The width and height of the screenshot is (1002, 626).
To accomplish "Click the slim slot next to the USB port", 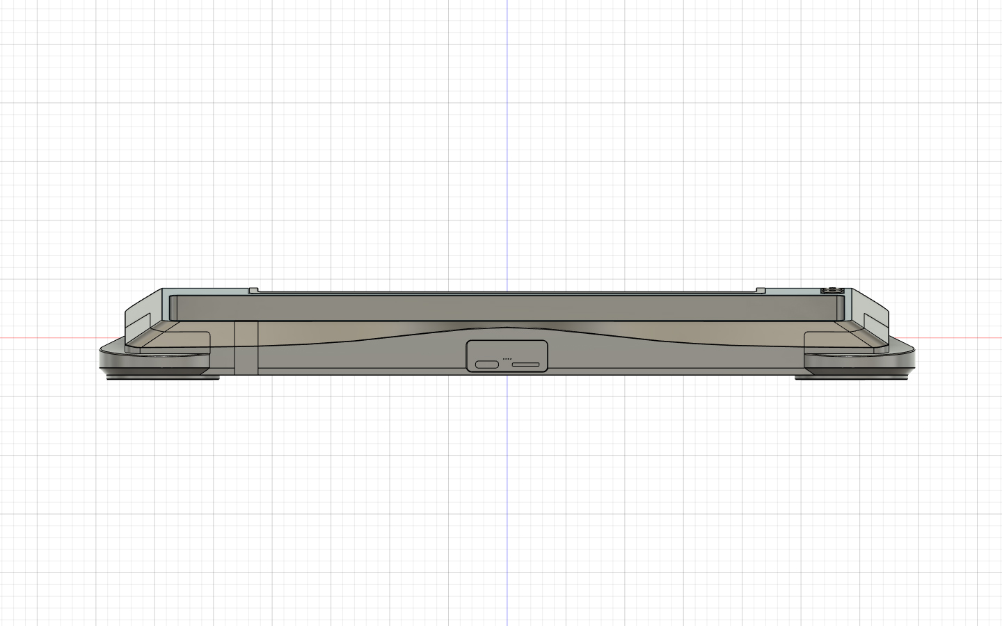I will pos(526,364).
